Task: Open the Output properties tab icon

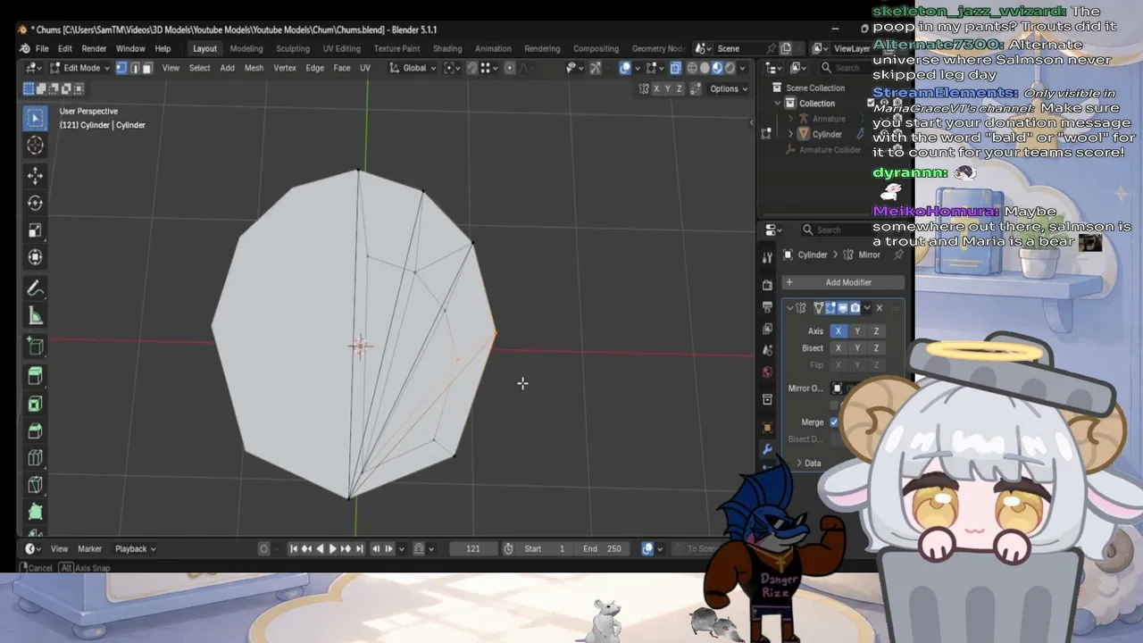Action: click(767, 306)
